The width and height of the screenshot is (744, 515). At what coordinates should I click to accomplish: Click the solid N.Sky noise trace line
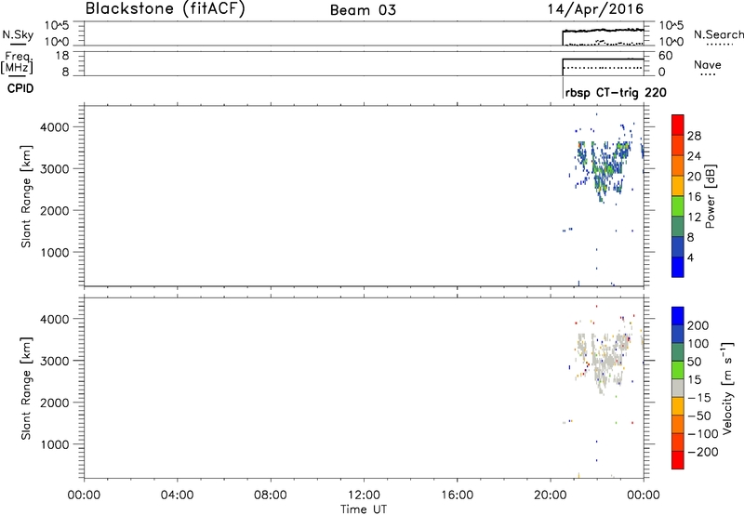click(603, 31)
